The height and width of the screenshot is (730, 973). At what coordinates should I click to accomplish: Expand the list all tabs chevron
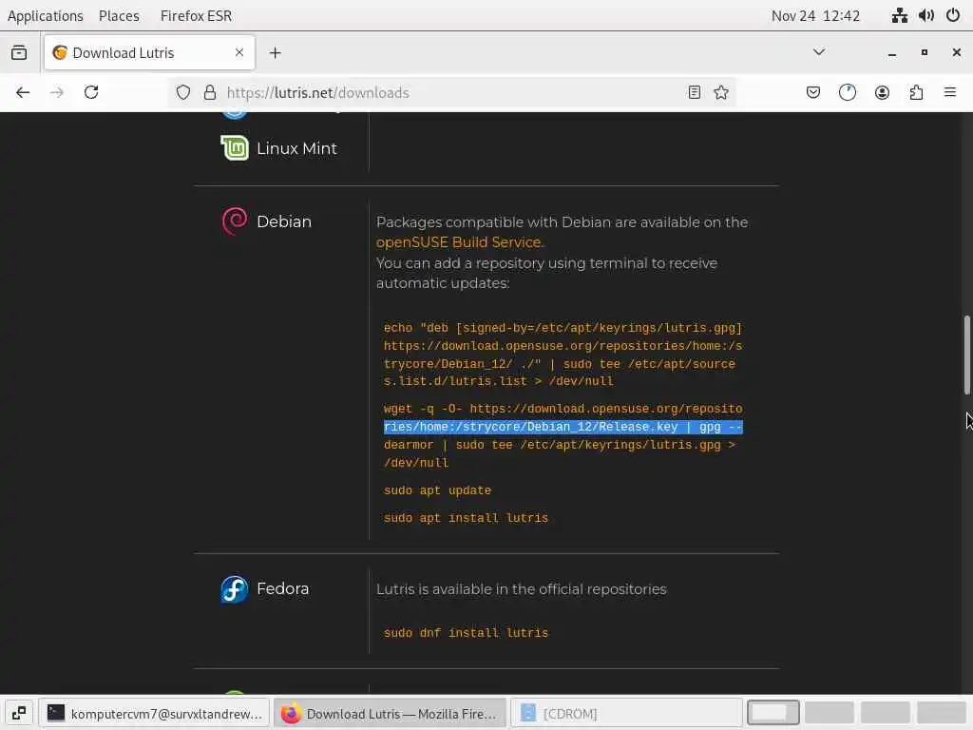tap(819, 52)
